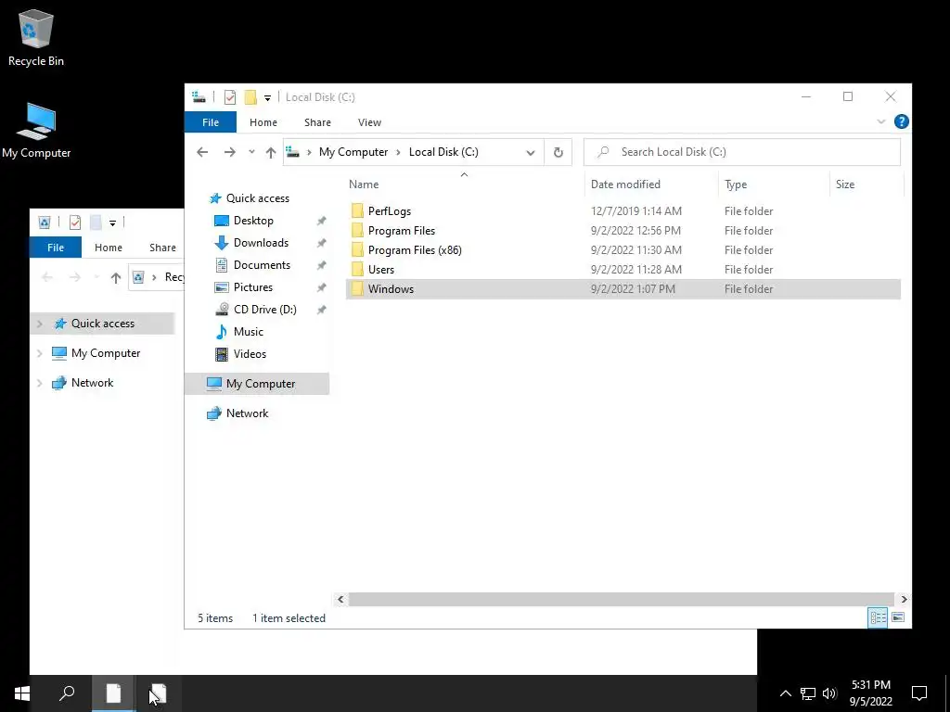Open taskbar search magnifier

click(x=67, y=693)
